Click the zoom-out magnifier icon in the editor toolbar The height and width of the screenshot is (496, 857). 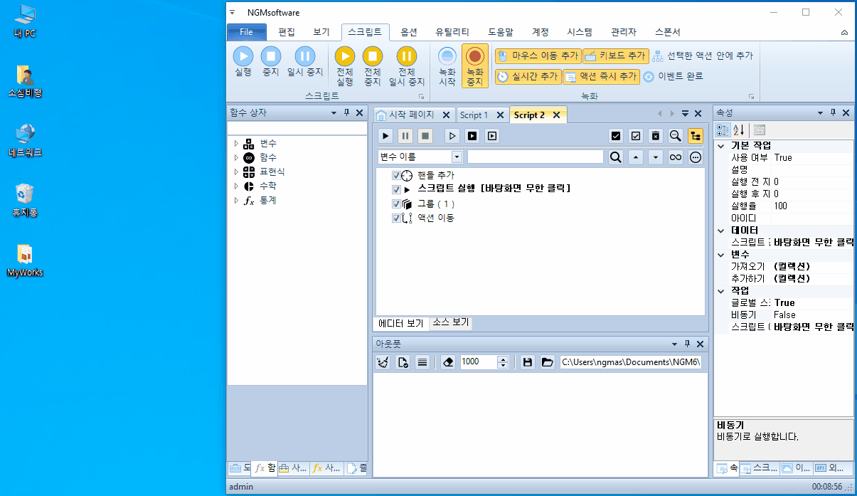click(676, 135)
